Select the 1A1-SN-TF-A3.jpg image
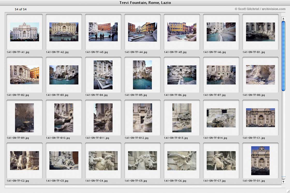 (x=103, y=32)
